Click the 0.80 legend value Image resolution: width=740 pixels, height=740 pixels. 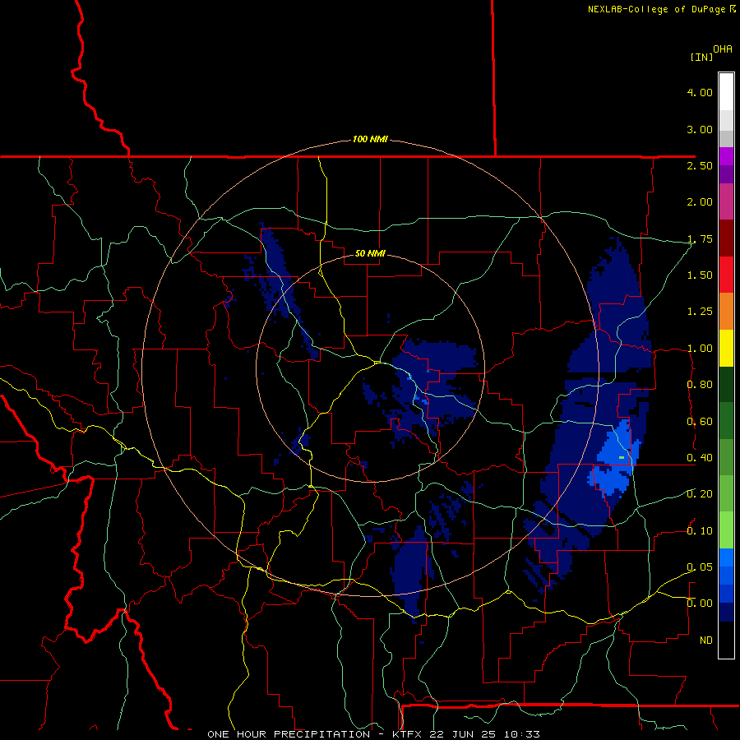(x=700, y=385)
